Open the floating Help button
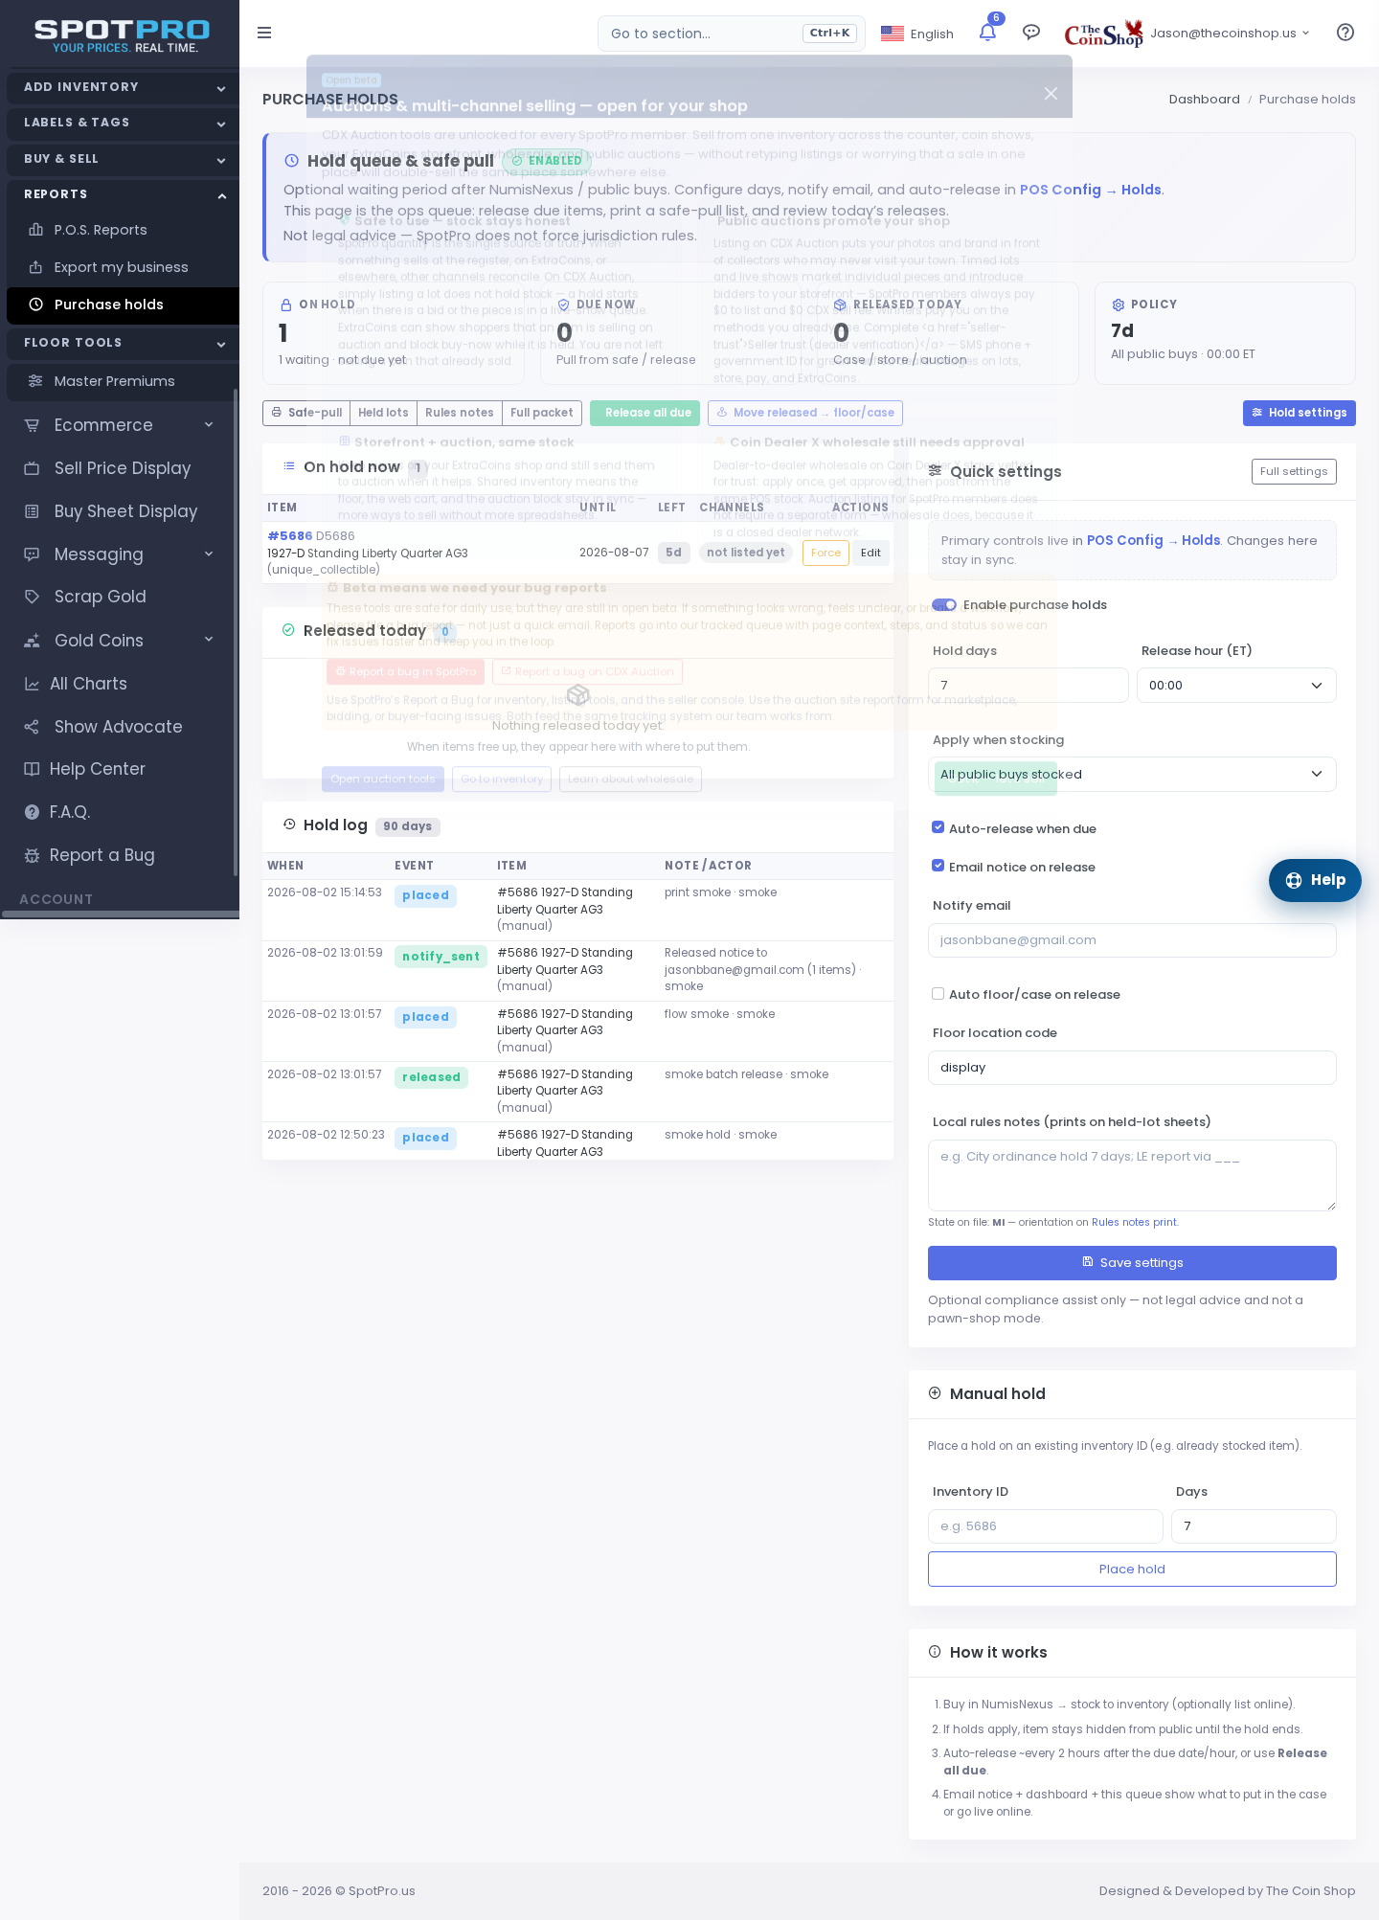 1315,880
